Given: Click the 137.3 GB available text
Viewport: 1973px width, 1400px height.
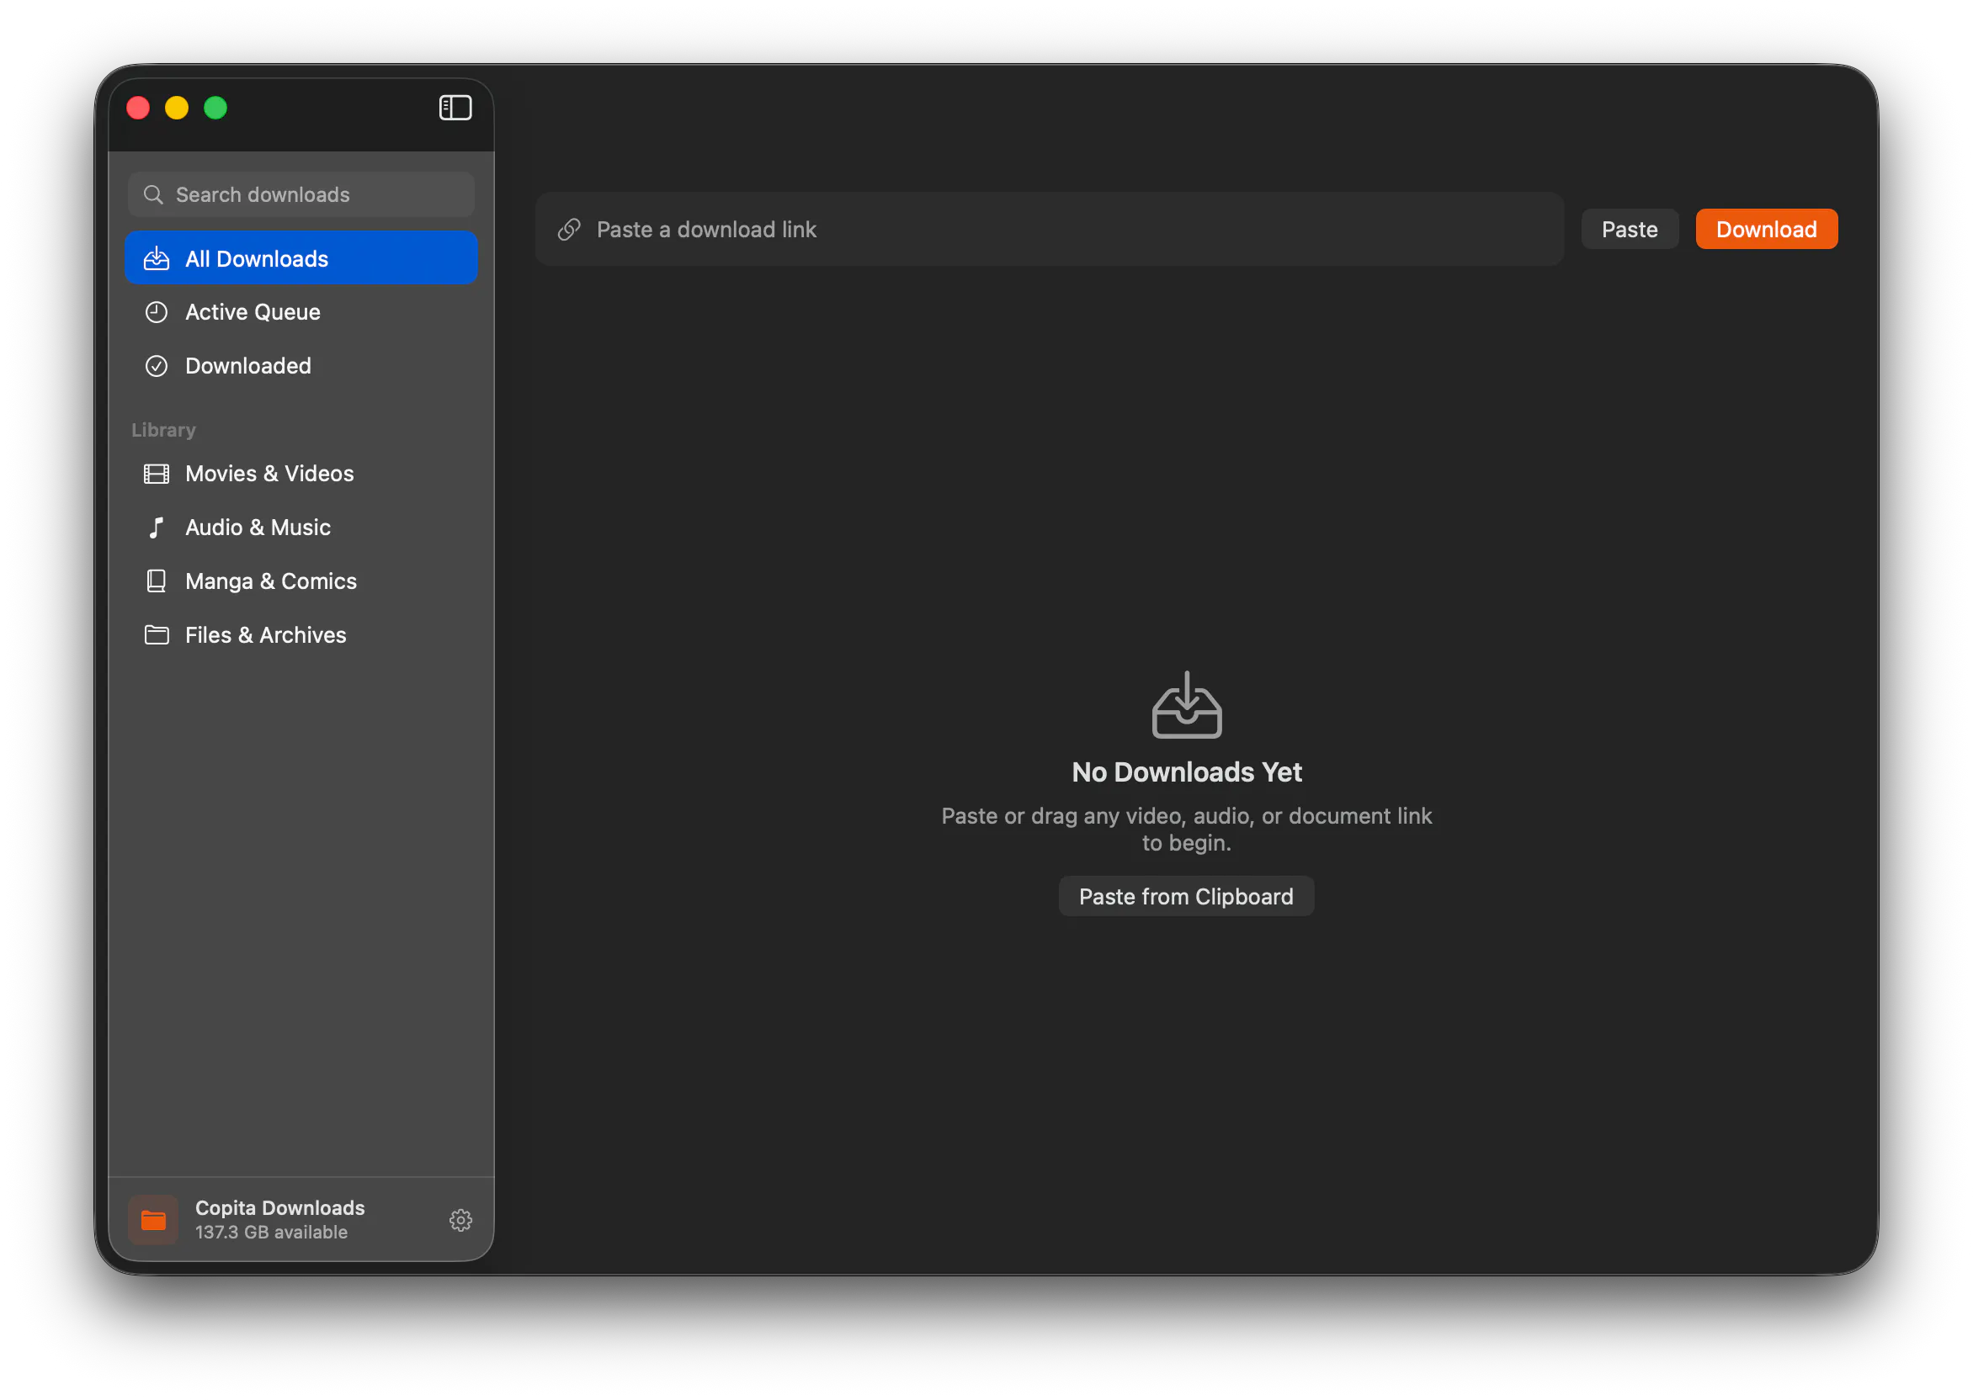Looking at the screenshot, I should (272, 1232).
